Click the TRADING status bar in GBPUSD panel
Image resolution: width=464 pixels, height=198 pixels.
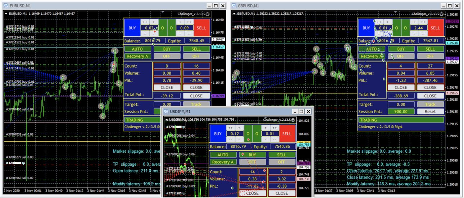coord(401,120)
